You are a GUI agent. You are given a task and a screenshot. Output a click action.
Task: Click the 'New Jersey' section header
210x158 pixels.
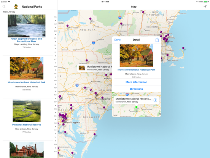9,12
